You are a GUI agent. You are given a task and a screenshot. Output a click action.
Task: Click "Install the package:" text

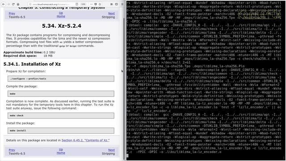coord(21,123)
